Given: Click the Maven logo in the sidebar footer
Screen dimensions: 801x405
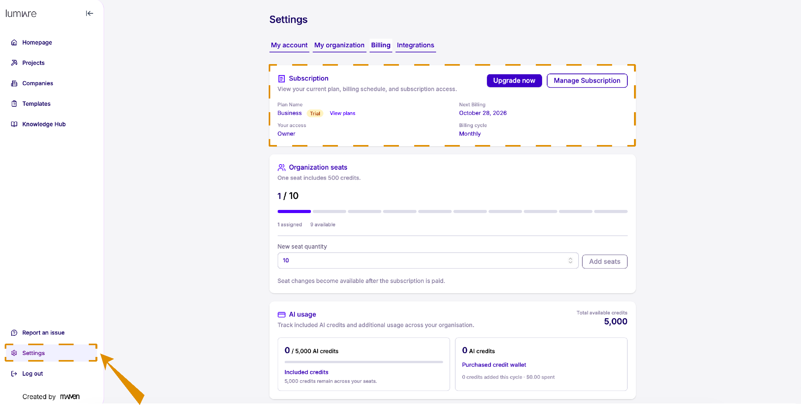Looking at the screenshot, I should (70, 396).
